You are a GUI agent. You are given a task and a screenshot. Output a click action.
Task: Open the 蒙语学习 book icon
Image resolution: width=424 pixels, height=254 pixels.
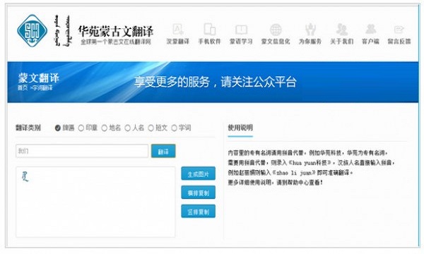241,30
